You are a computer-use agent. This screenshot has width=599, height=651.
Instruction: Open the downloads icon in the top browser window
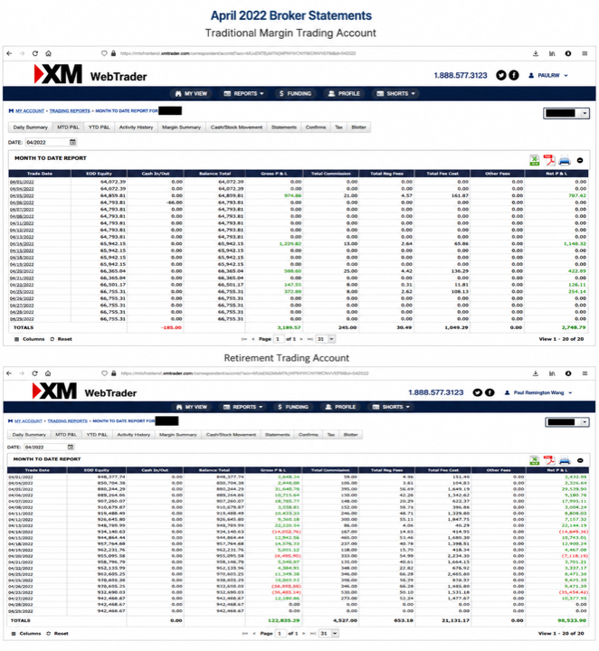536,53
